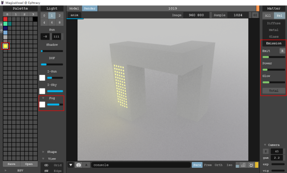
Task: Open the down-triangle menu left of console
Action: pos(71,165)
